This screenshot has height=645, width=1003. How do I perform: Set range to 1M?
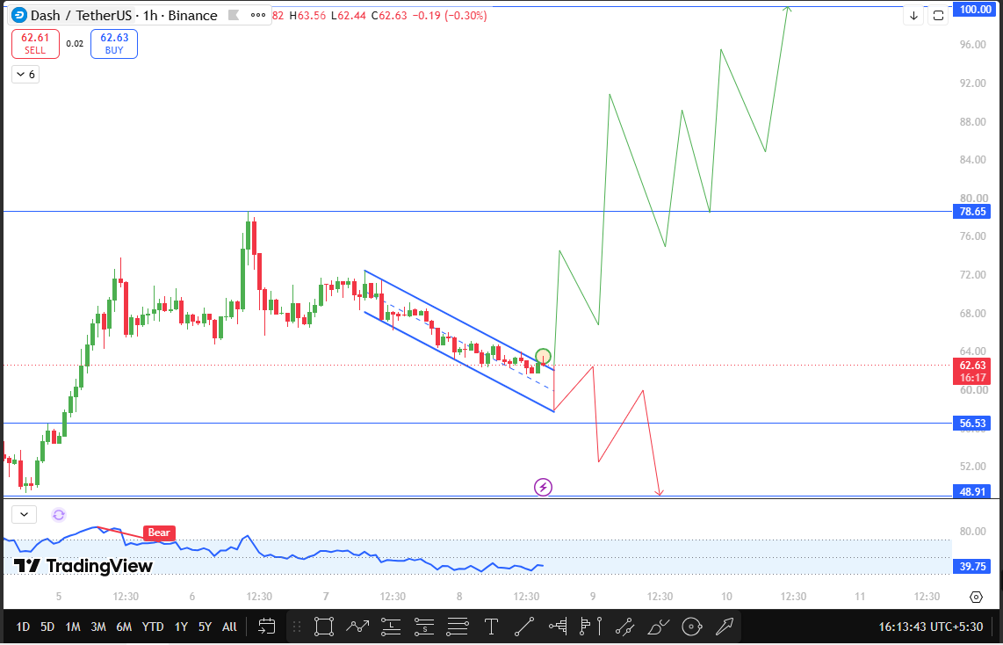tap(73, 627)
